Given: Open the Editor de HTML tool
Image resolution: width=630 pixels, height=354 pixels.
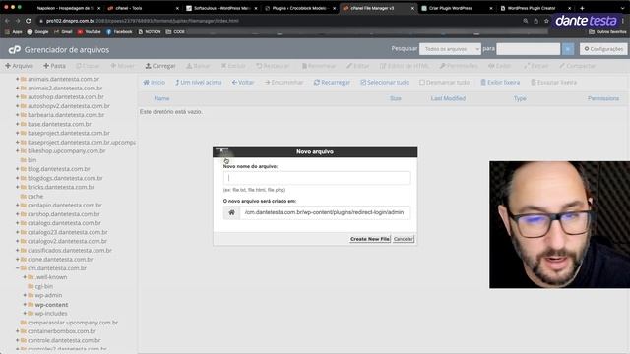Looking at the screenshot, I should pos(405,66).
